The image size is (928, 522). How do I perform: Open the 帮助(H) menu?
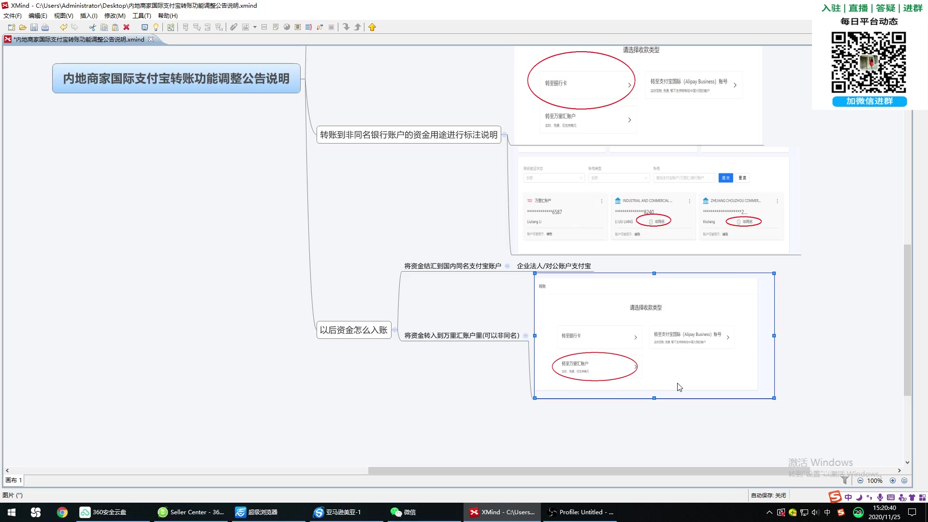(x=168, y=15)
